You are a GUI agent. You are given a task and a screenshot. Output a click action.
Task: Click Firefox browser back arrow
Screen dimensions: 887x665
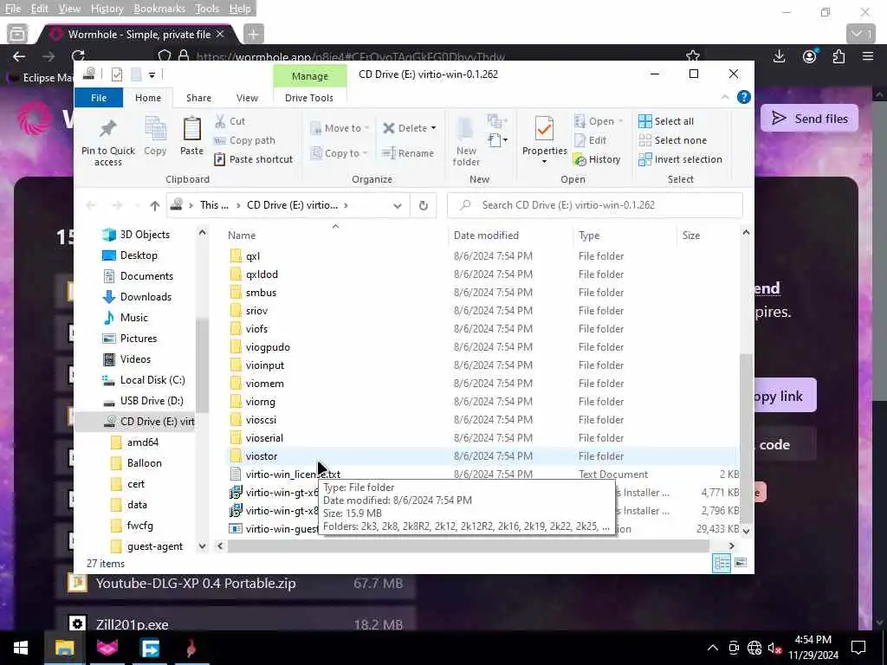(19, 56)
